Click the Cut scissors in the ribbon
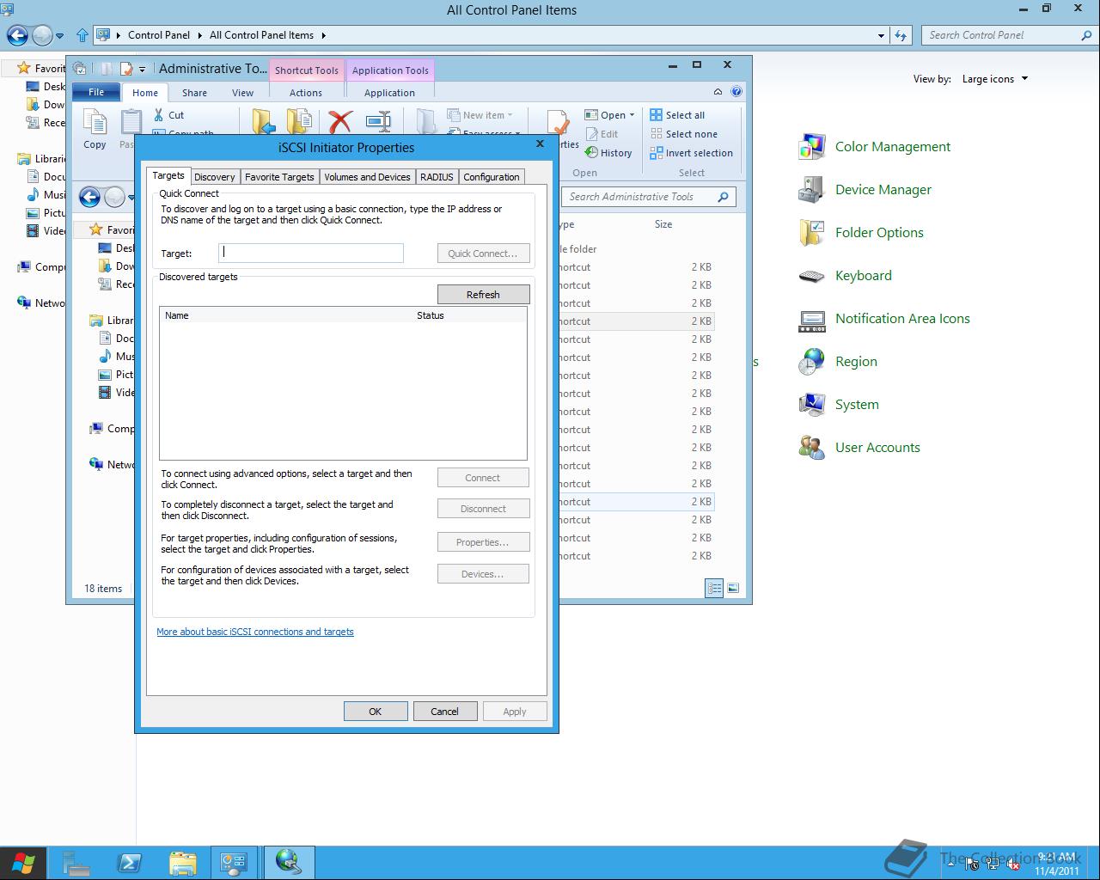 [169, 115]
